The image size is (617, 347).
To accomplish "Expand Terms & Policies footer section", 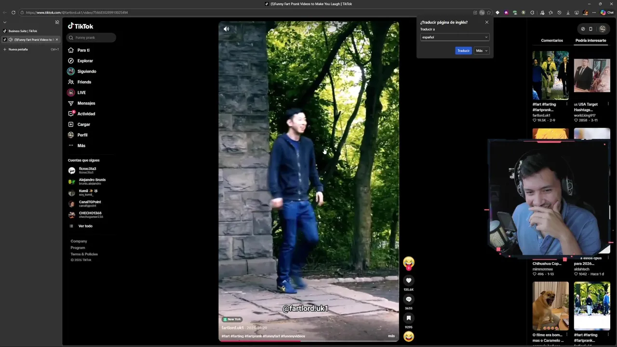I will pos(84,254).
